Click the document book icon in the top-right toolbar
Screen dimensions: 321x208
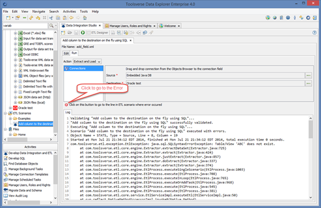click(281, 18)
